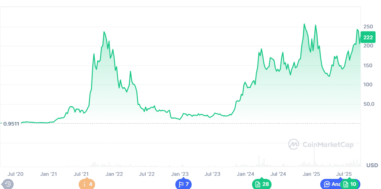
Task: Click the 100 price axis label
Action: pyautogui.click(x=368, y=85)
